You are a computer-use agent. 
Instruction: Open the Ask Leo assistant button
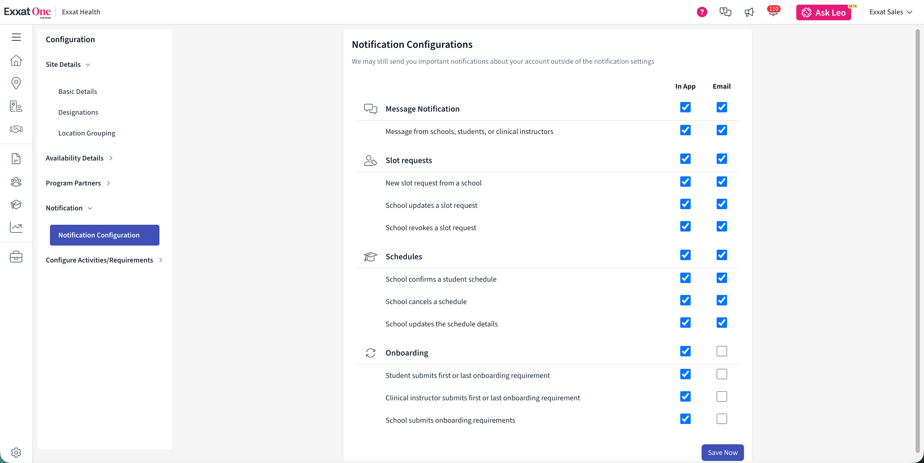pyautogui.click(x=824, y=12)
